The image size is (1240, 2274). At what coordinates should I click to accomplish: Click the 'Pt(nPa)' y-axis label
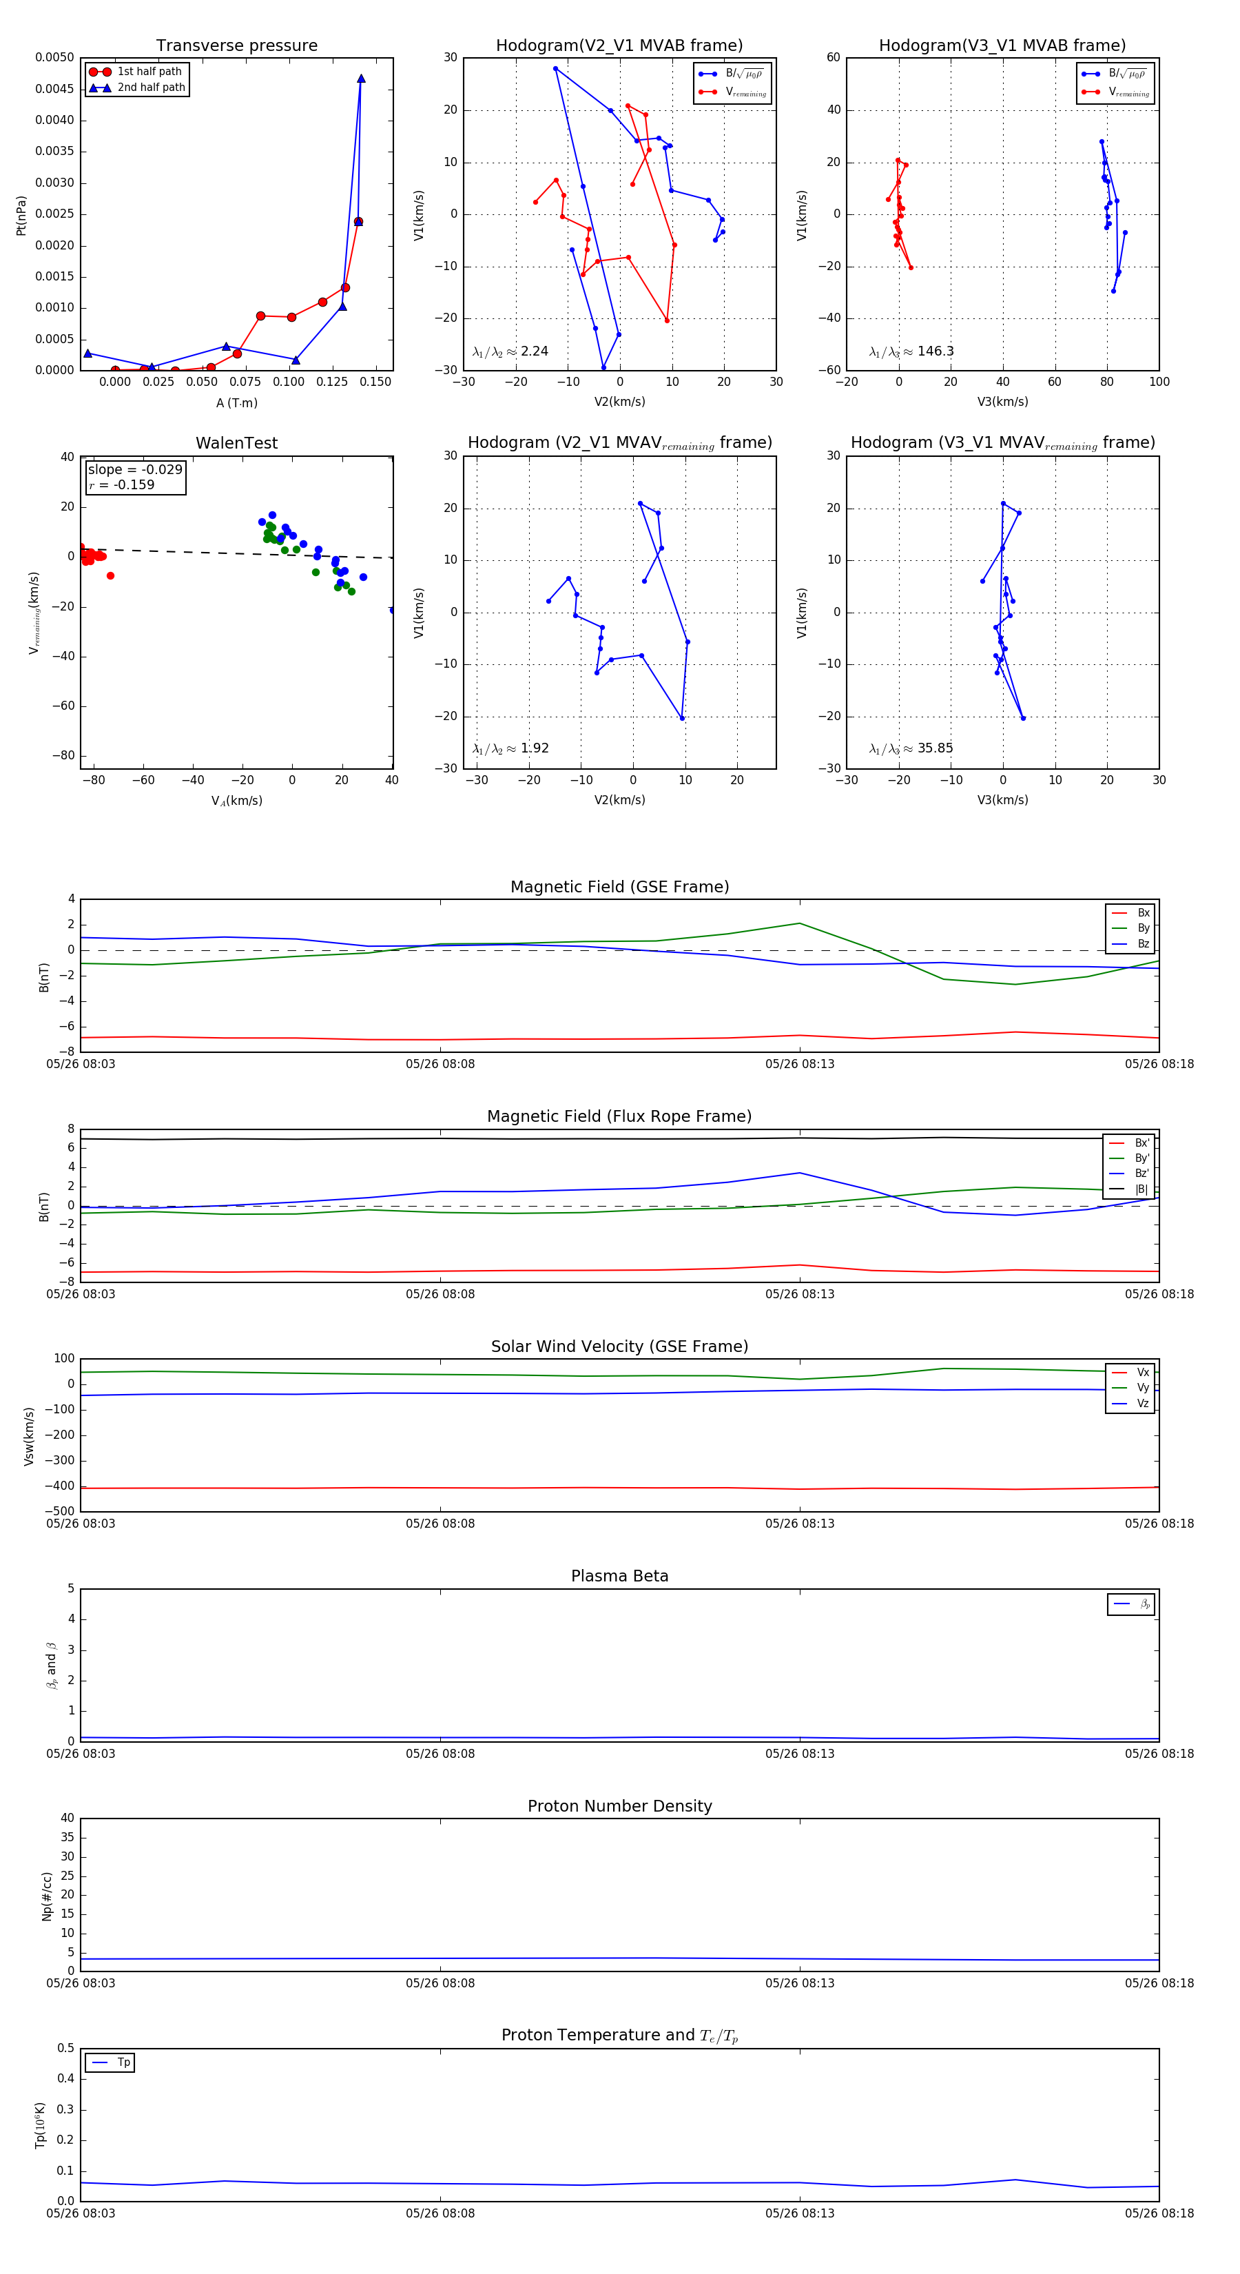click(x=21, y=216)
